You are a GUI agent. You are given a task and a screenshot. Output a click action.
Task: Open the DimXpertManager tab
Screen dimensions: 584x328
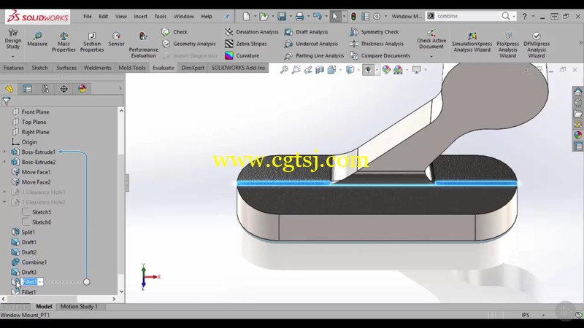tap(64, 88)
